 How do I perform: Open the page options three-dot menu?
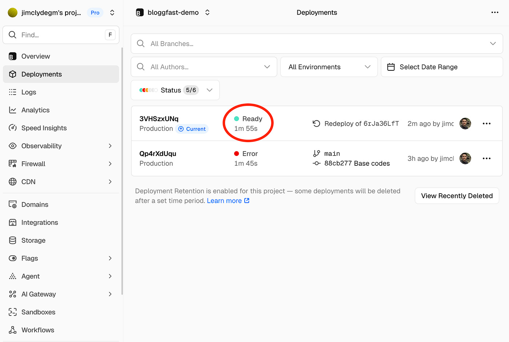495,12
